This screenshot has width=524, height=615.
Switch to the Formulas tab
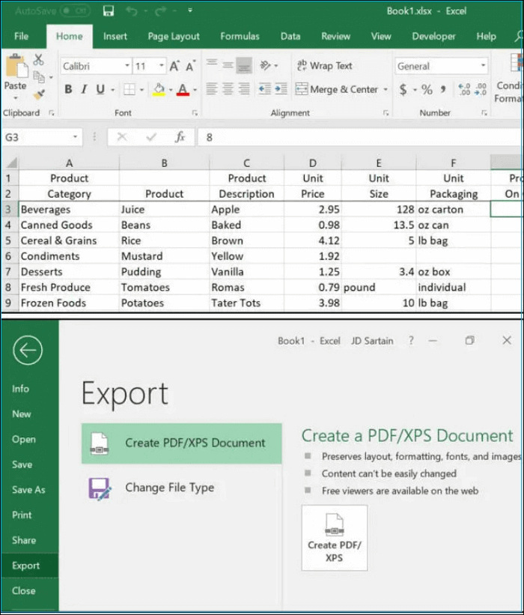coord(240,37)
